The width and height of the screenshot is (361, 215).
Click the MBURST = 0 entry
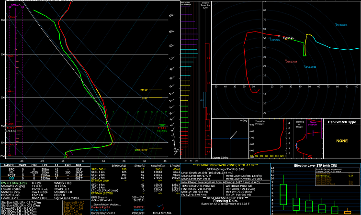pyautogui.click(x=64, y=192)
